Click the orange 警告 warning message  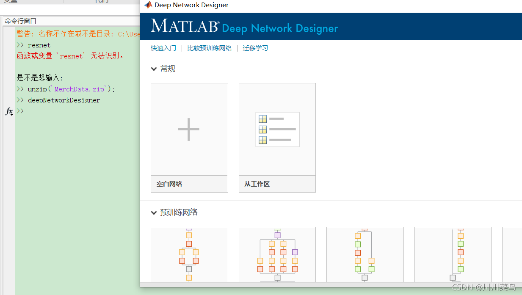click(x=78, y=34)
